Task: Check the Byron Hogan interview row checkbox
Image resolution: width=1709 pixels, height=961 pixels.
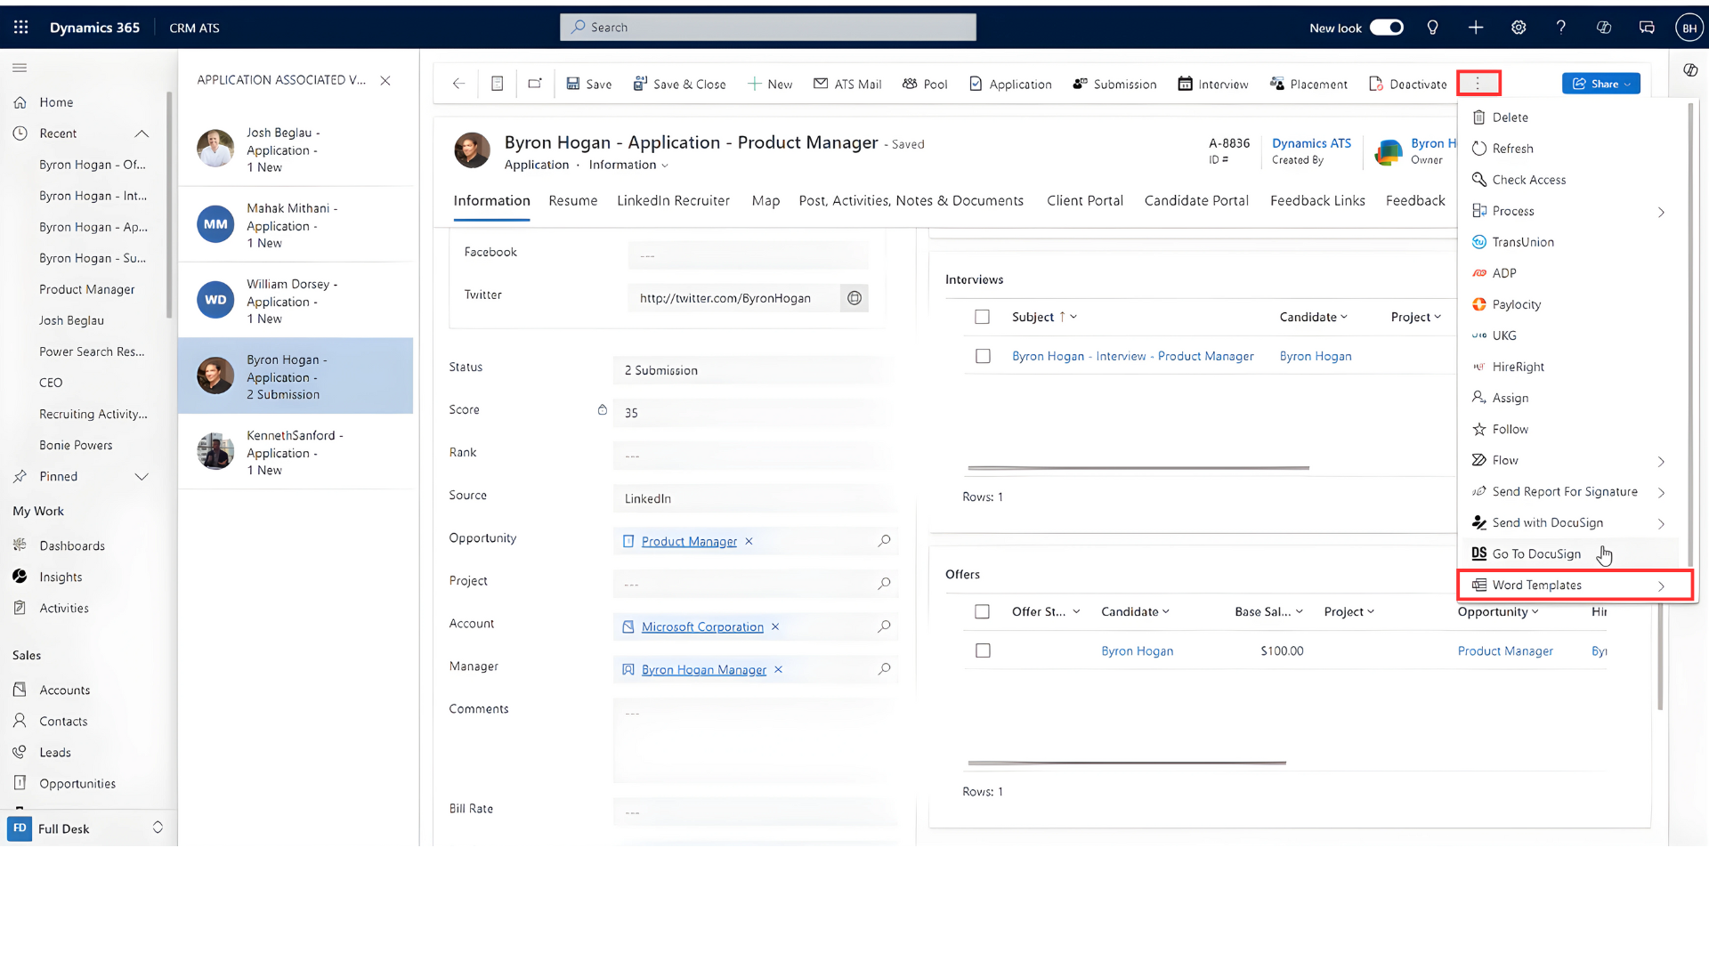Action: (x=983, y=356)
